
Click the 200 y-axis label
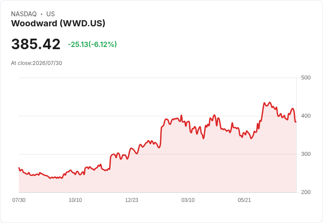pyautogui.click(x=306, y=192)
